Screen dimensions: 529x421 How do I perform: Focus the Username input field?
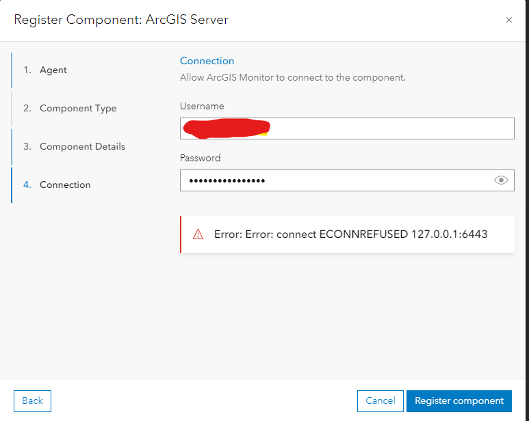tap(390, 128)
